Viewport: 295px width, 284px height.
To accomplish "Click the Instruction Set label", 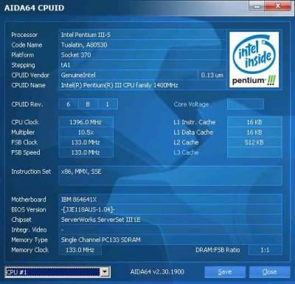I will (31, 172).
